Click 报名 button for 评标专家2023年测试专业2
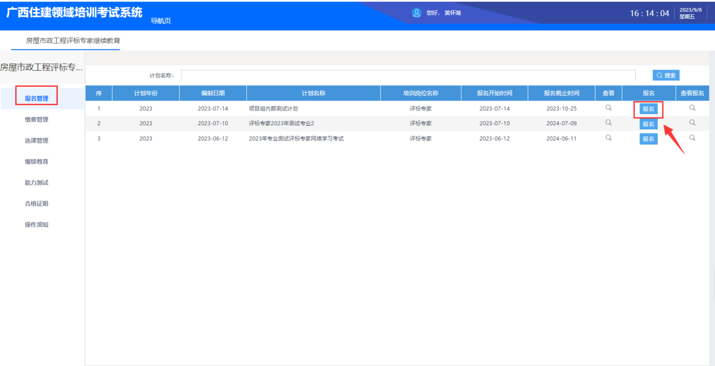The width and height of the screenshot is (715, 366). tap(648, 124)
